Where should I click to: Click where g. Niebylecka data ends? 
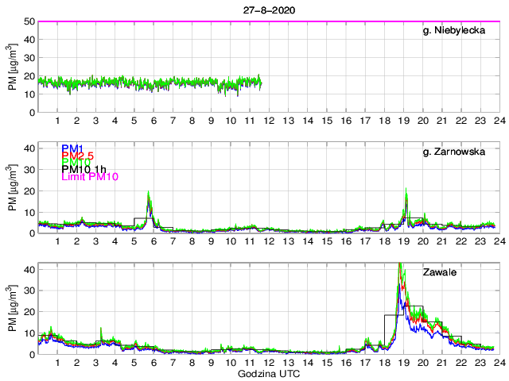click(x=261, y=82)
